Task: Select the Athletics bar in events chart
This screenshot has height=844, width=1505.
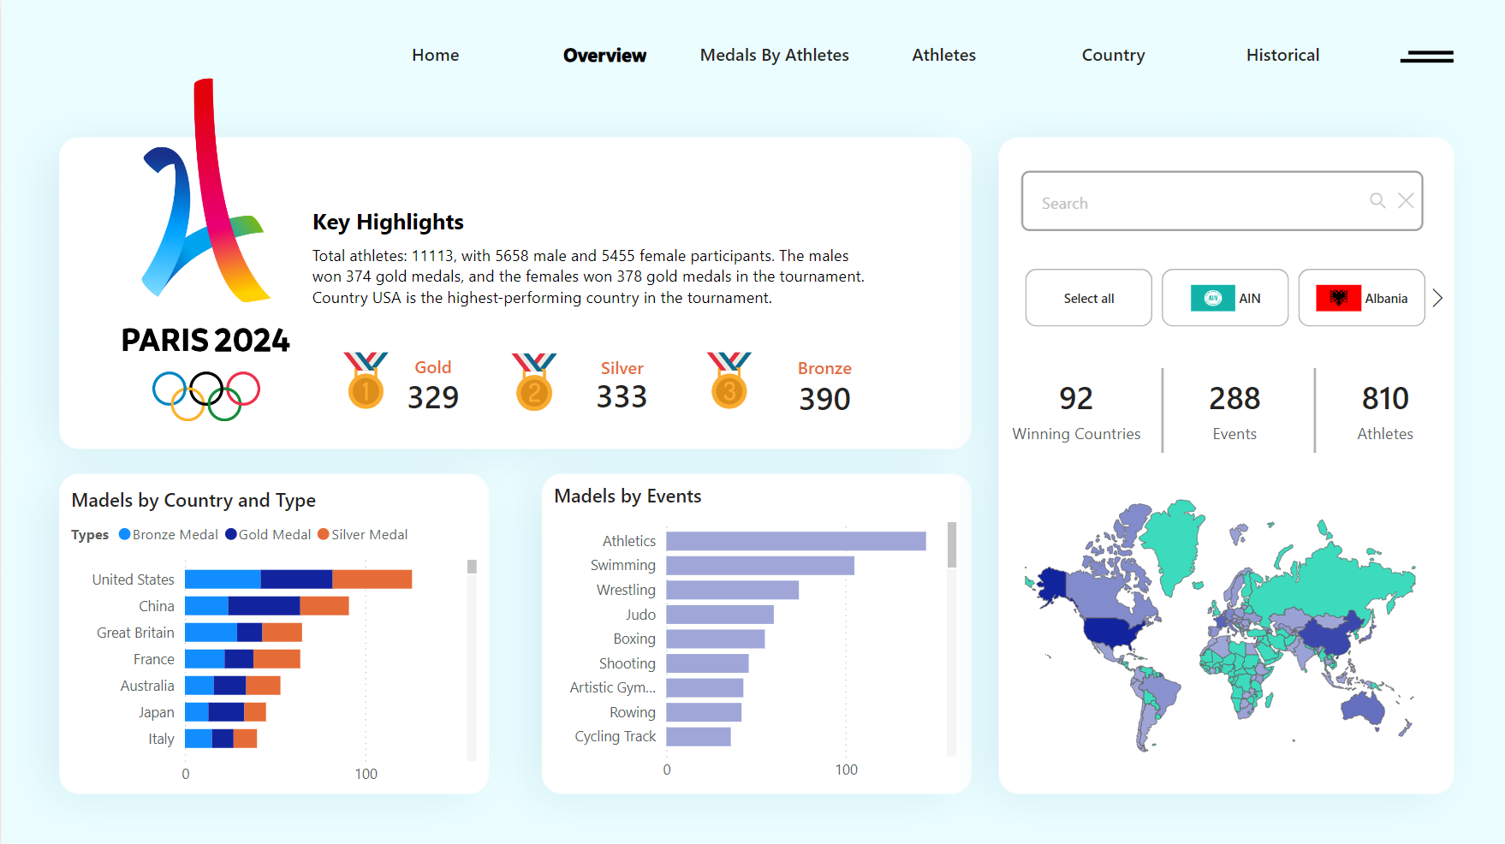Action: click(x=795, y=541)
